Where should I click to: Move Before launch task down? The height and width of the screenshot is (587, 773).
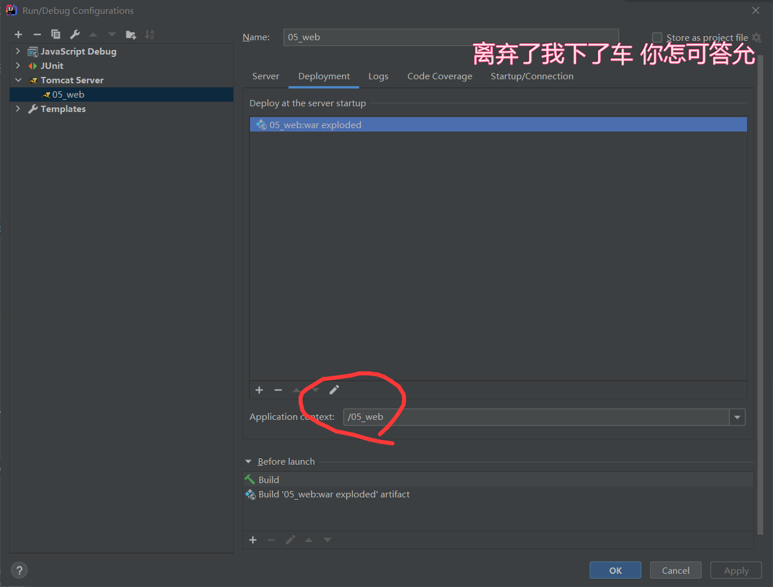[328, 540]
